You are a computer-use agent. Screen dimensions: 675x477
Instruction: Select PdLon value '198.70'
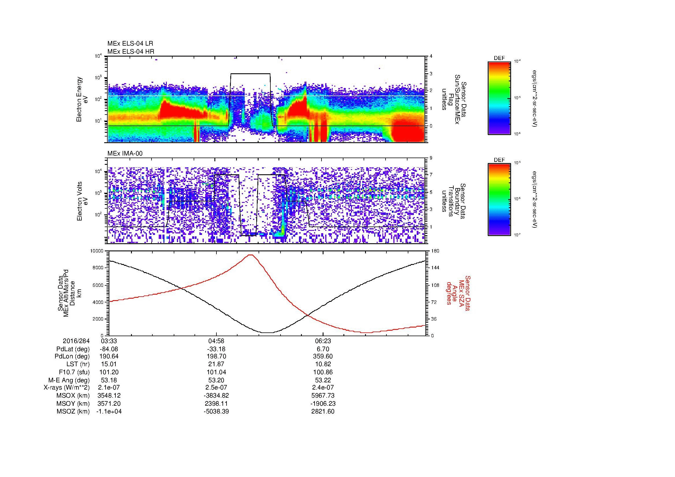(x=216, y=356)
